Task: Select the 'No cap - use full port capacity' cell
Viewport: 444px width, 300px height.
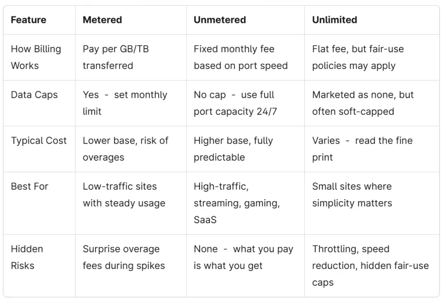Action: tap(235, 103)
